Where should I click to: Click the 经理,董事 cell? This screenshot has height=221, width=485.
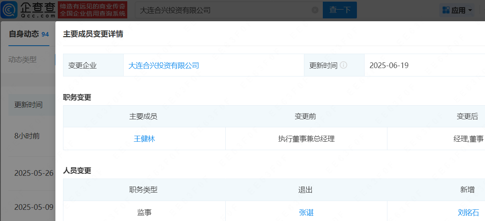[x=436, y=139]
